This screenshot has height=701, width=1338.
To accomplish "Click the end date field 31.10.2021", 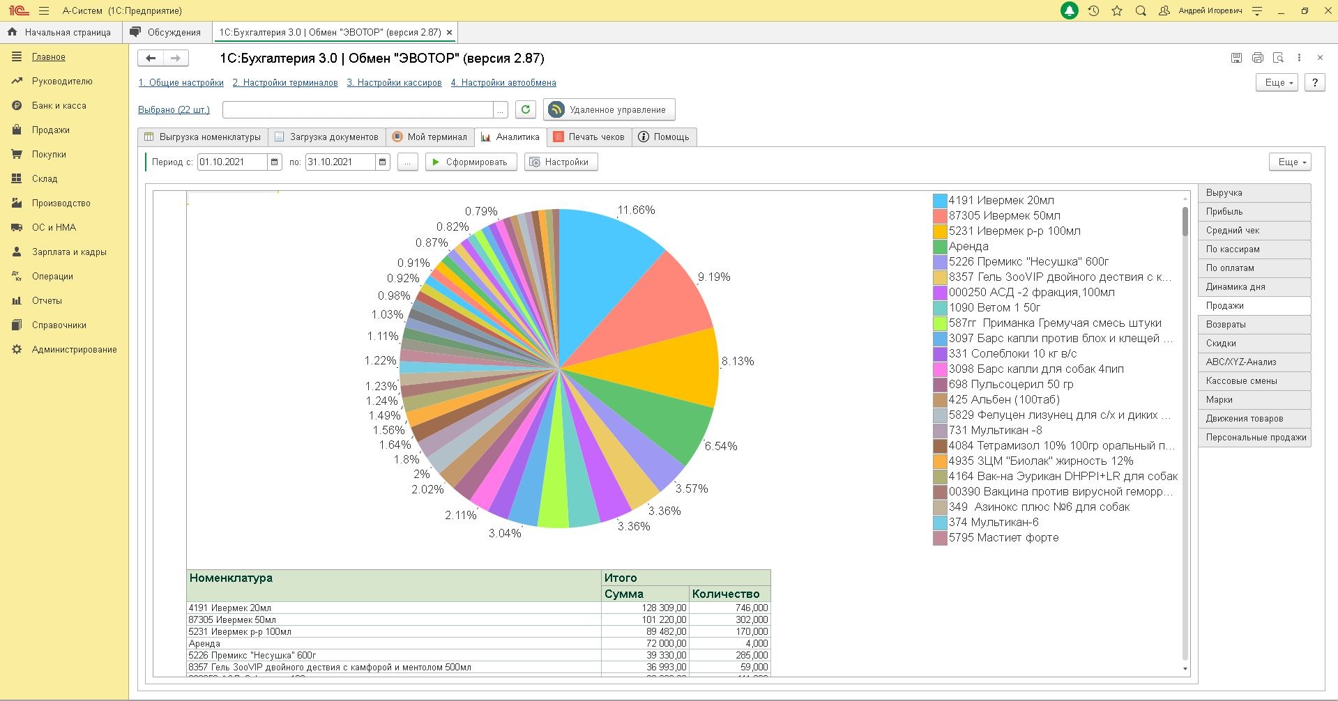I will tap(340, 162).
